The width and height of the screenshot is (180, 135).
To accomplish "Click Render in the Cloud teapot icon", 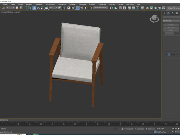I will tap(160, 8).
